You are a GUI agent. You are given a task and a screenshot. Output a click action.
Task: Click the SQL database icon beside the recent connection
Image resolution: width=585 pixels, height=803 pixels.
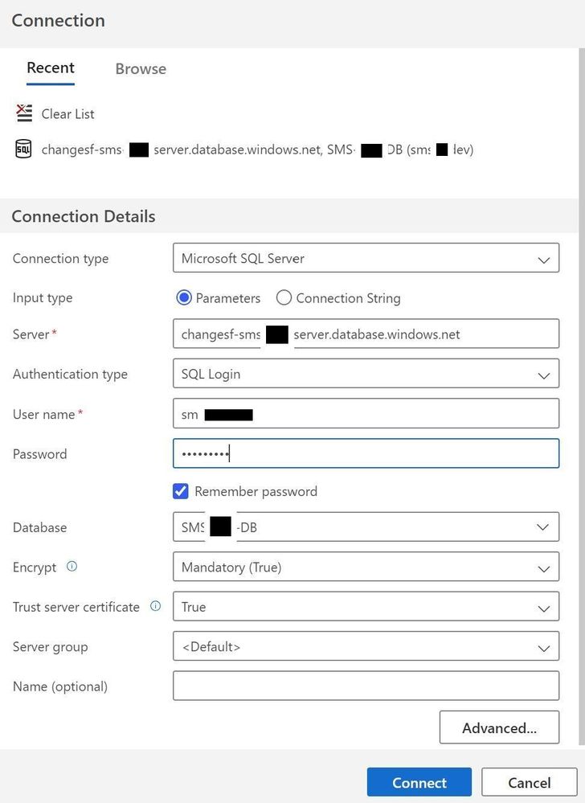point(22,149)
